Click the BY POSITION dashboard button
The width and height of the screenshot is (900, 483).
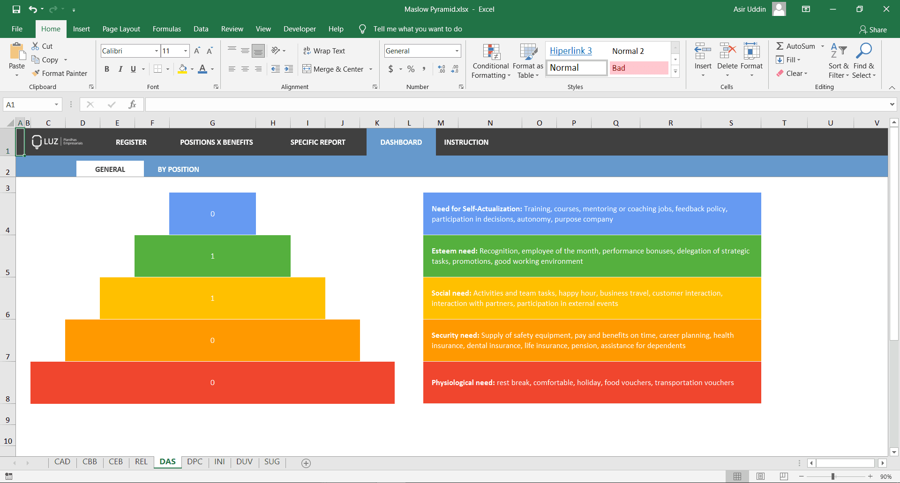(x=178, y=169)
